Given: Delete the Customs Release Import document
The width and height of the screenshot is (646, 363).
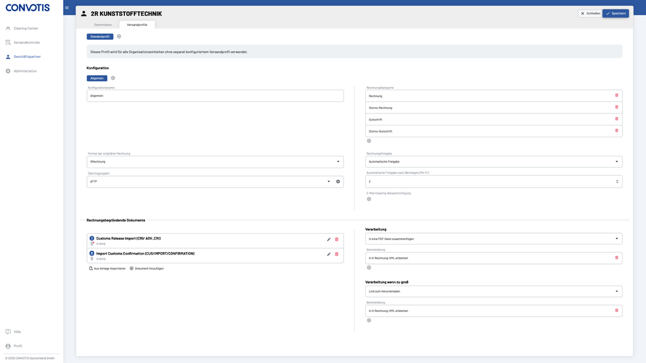Looking at the screenshot, I should [337, 239].
